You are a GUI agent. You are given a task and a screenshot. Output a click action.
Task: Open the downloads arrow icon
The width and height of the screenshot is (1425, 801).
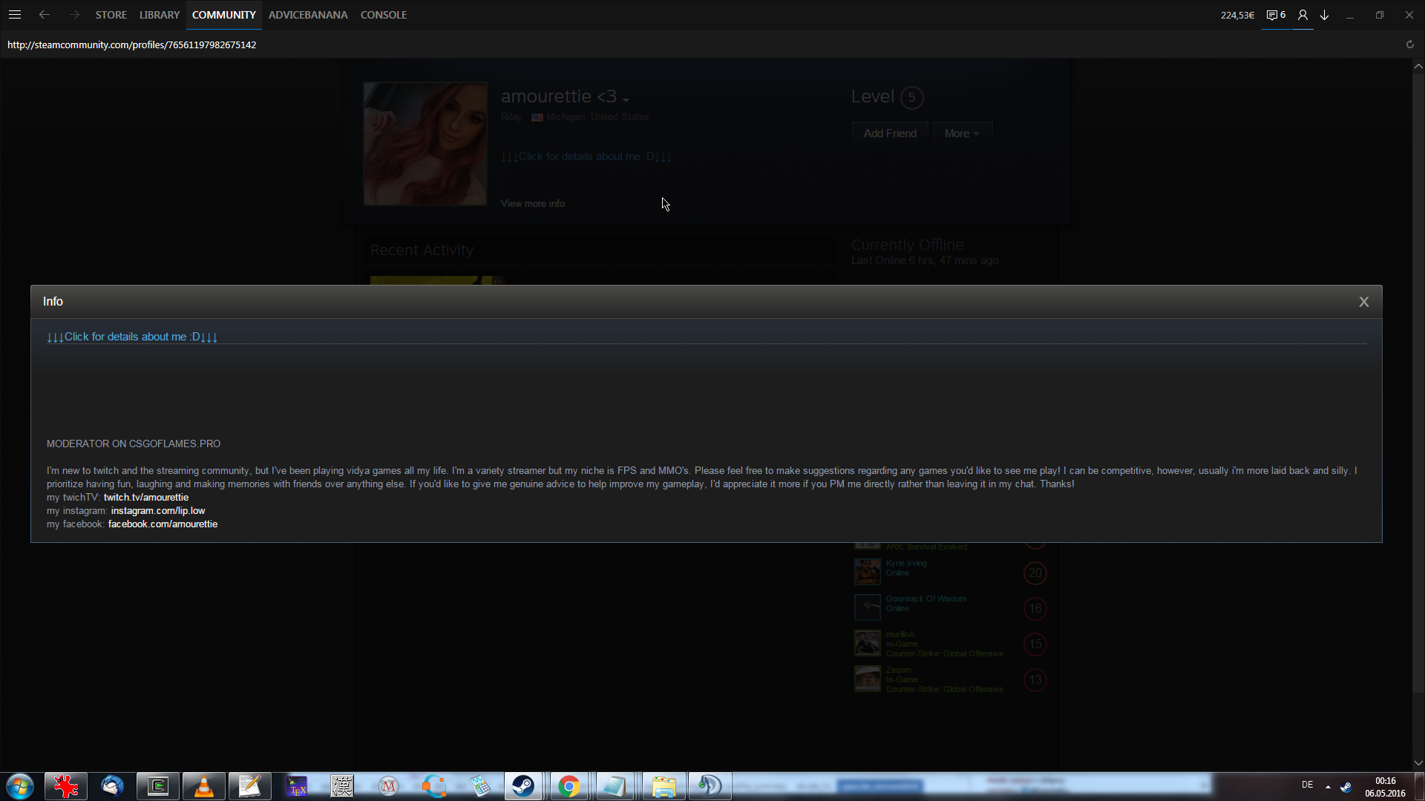coord(1325,15)
